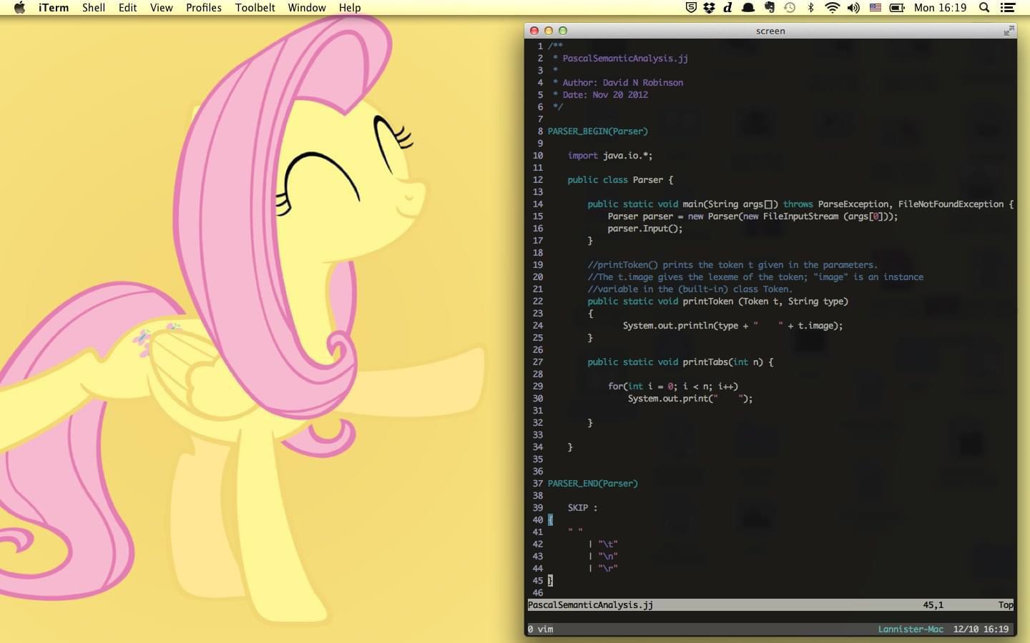Click 'public class Parser {' on line 12
1030x643 pixels.
click(620, 180)
